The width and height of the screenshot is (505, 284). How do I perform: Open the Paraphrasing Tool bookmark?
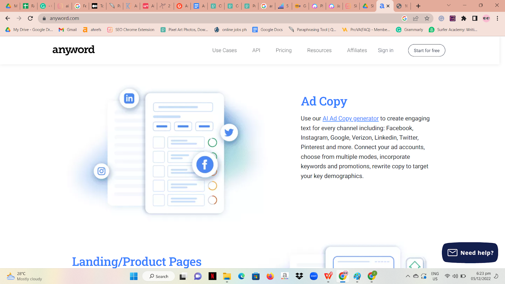[312, 30]
